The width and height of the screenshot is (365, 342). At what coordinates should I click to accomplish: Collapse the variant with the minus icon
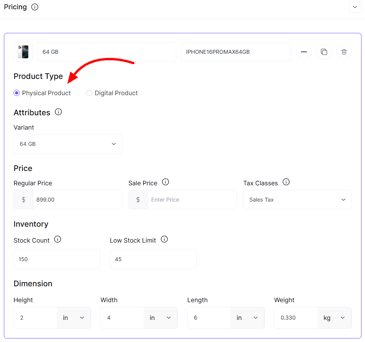pos(304,52)
